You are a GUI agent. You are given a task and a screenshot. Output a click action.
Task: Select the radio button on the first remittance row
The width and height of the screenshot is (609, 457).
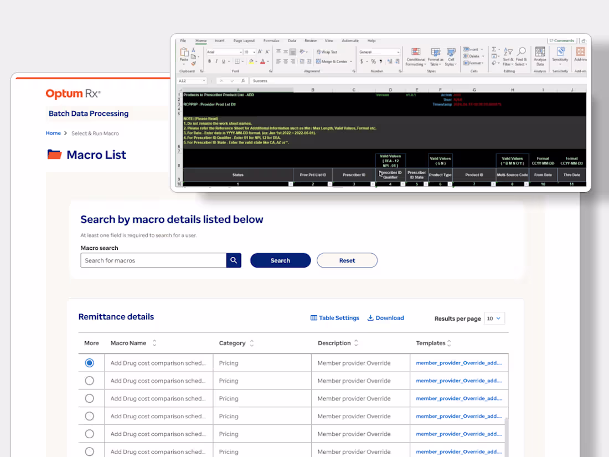pos(90,362)
